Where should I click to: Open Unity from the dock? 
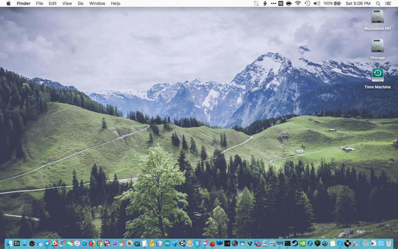point(182,243)
